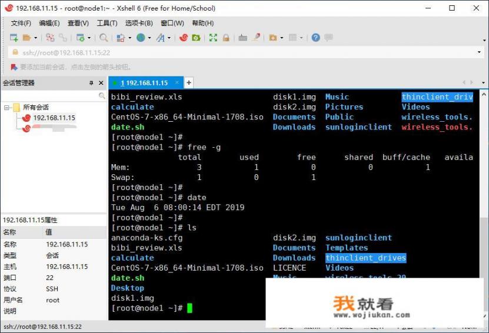Expand the toolbar overflow arrow at right

(x=484, y=40)
